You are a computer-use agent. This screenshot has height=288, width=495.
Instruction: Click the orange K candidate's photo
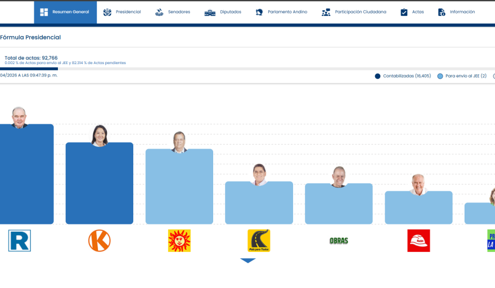pos(100,136)
